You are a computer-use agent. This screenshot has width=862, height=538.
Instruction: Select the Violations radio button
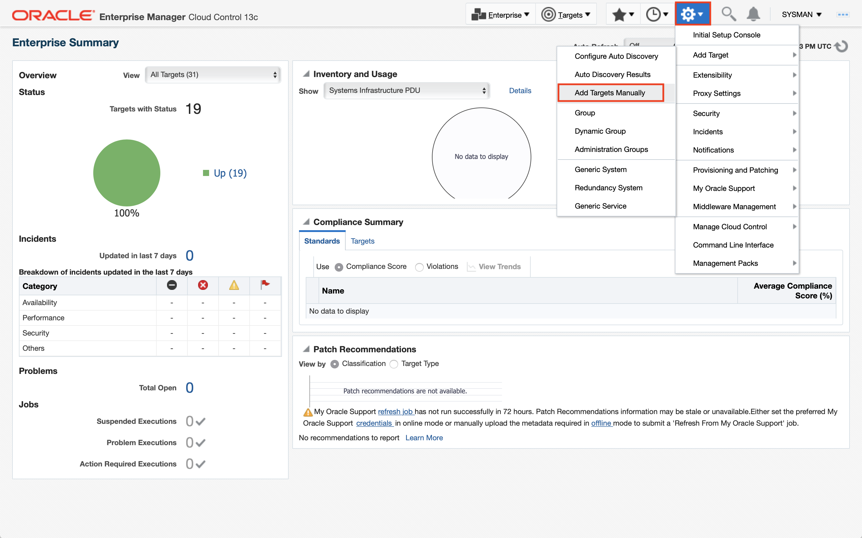coord(419,267)
